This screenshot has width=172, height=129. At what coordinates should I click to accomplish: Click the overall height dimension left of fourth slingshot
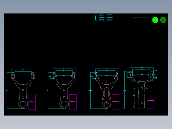pyautogui.click(x=124, y=90)
